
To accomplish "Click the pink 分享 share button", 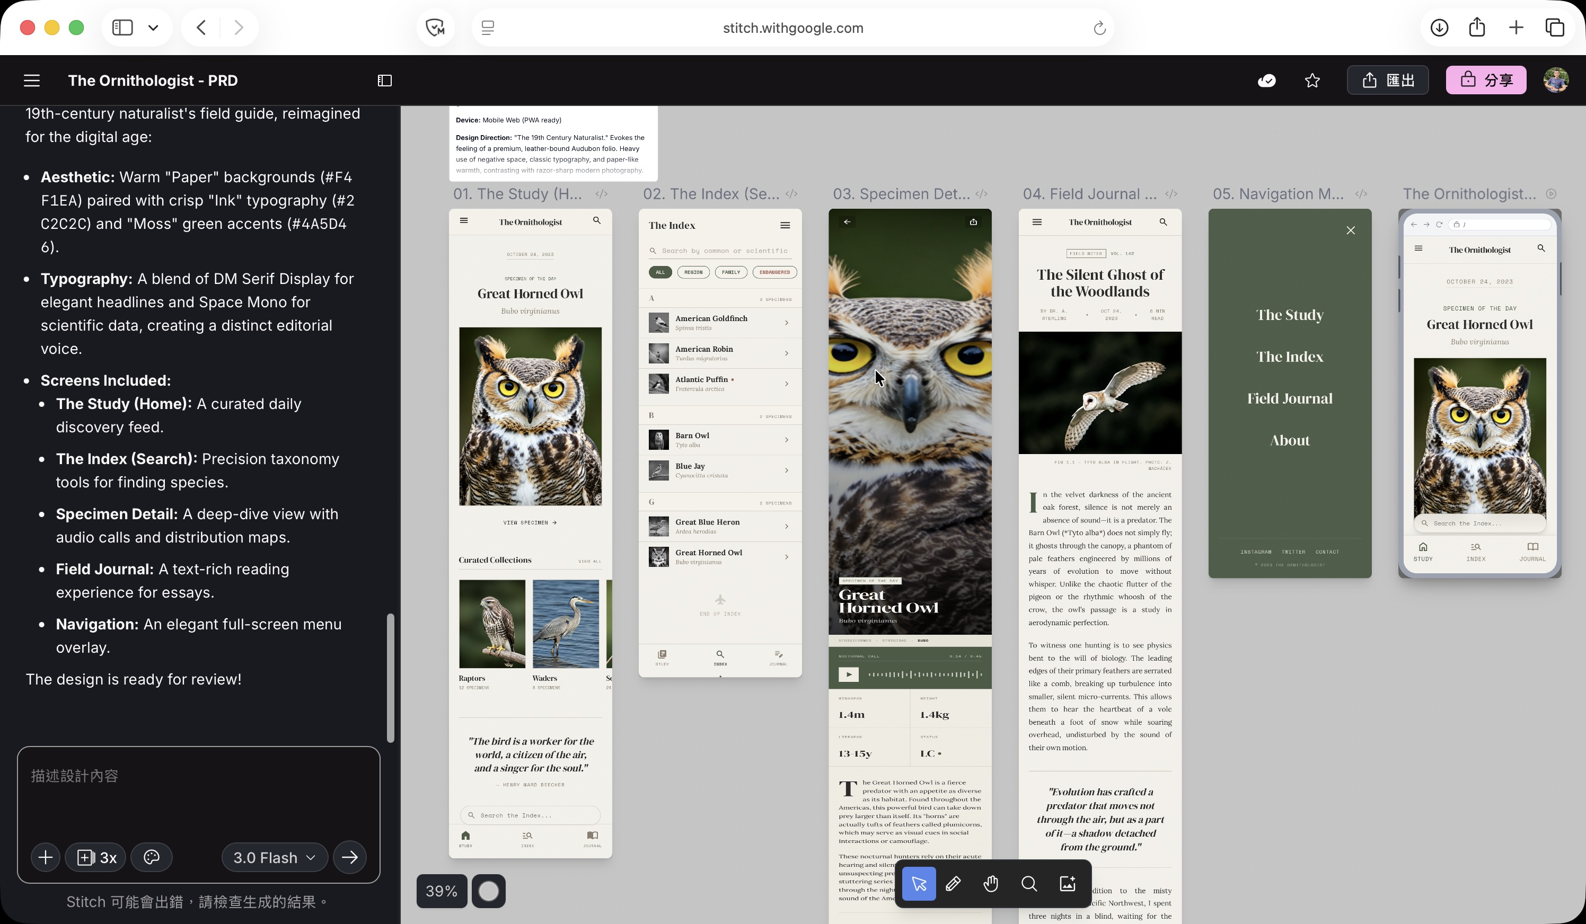I will pyautogui.click(x=1486, y=81).
